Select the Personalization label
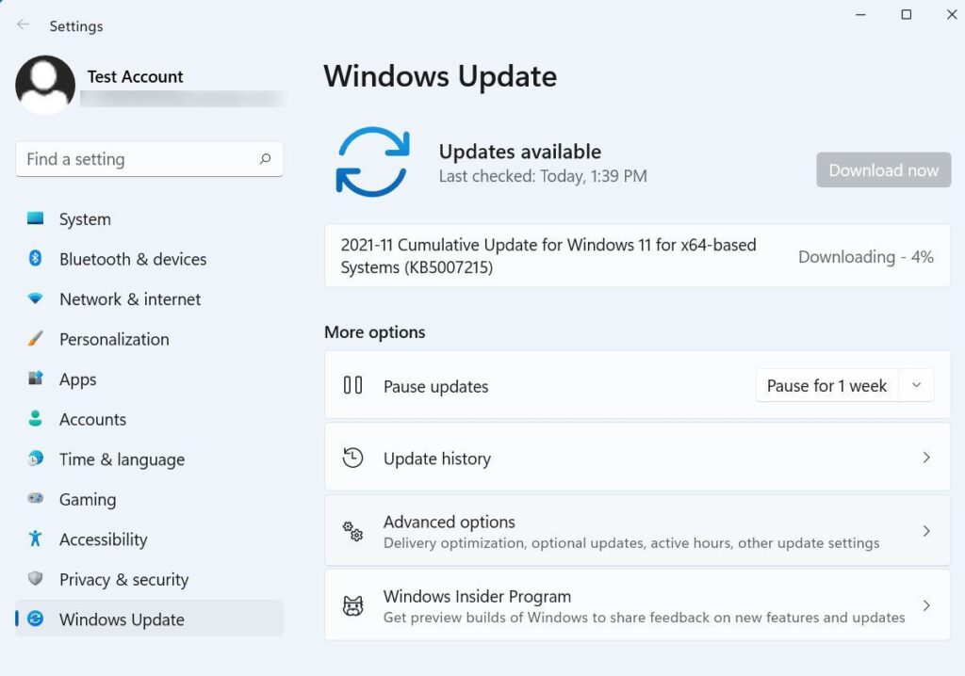Image resolution: width=965 pixels, height=676 pixels. click(114, 339)
